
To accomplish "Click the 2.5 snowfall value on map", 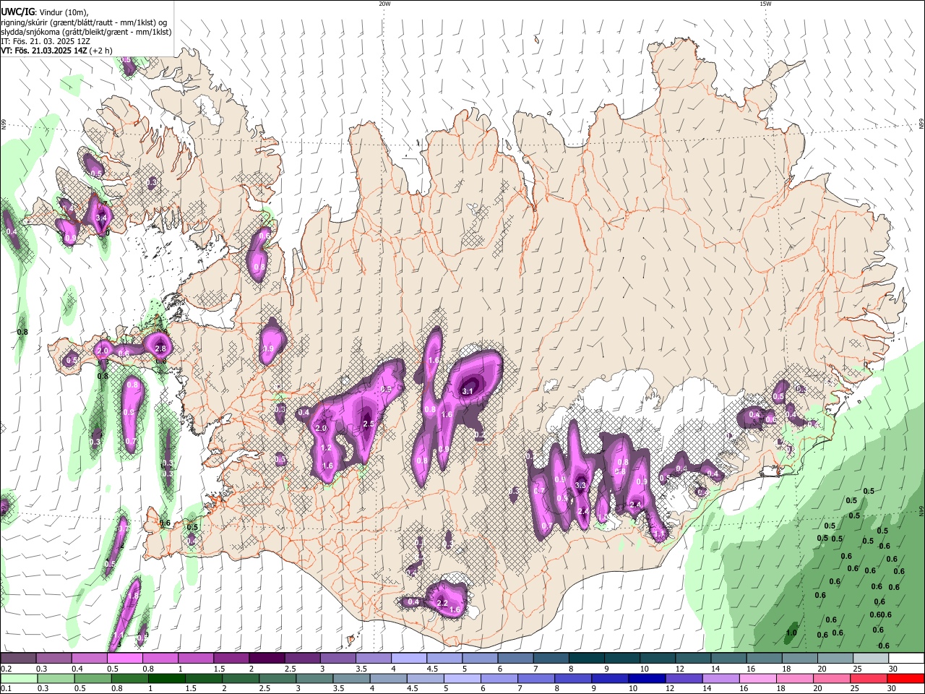I will pos(368,424).
